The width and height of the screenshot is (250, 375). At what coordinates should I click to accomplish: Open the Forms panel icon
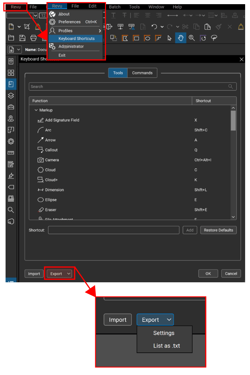11,164
